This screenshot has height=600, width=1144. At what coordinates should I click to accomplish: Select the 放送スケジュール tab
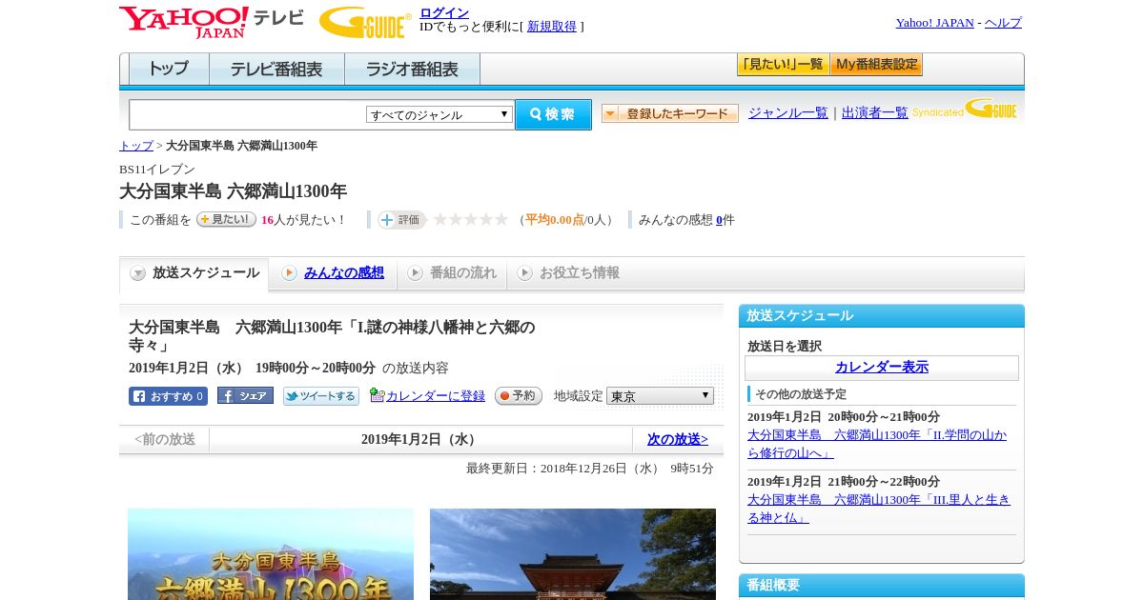194,273
